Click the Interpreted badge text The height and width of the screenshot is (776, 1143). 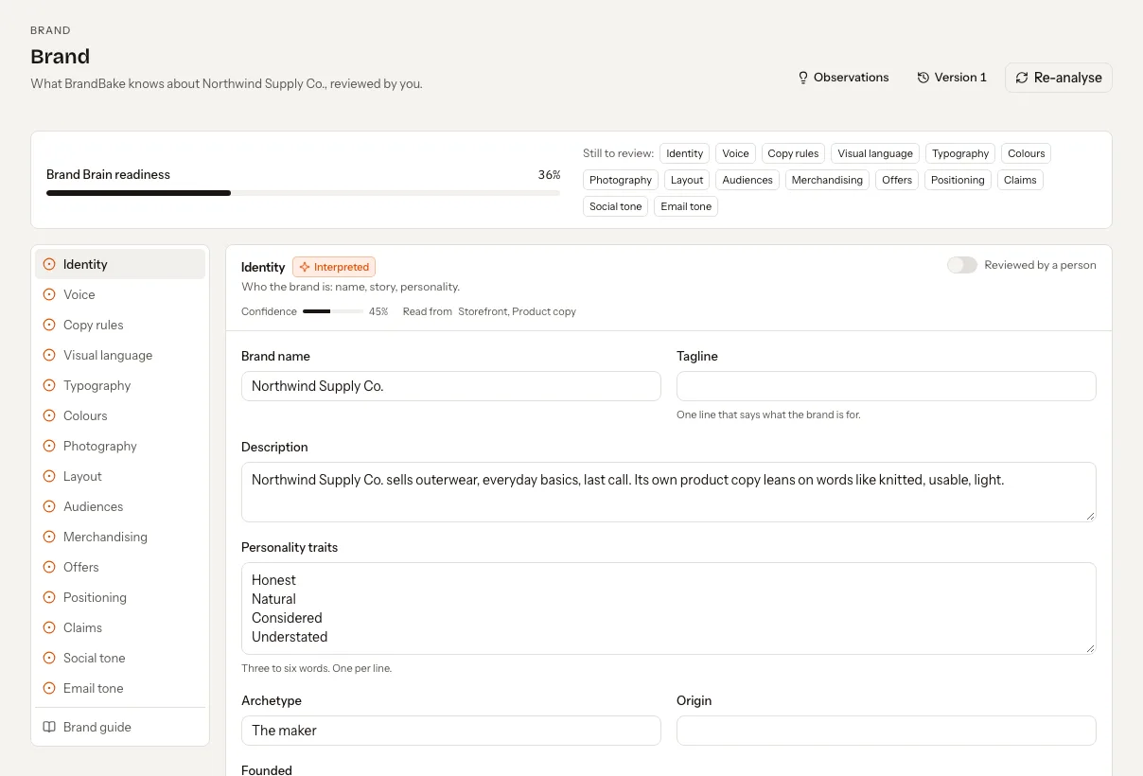(x=342, y=267)
